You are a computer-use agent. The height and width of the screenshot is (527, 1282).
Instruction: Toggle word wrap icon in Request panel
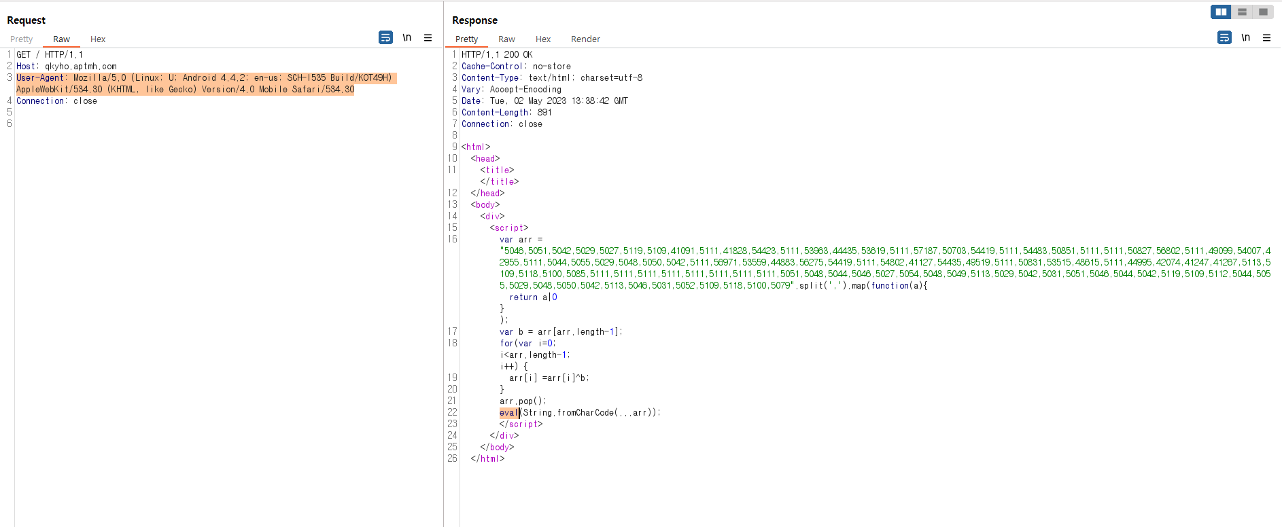385,37
